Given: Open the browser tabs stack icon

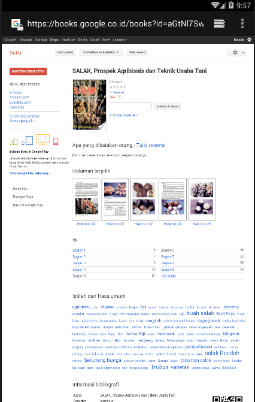Looking at the screenshot, I should pos(219,23).
